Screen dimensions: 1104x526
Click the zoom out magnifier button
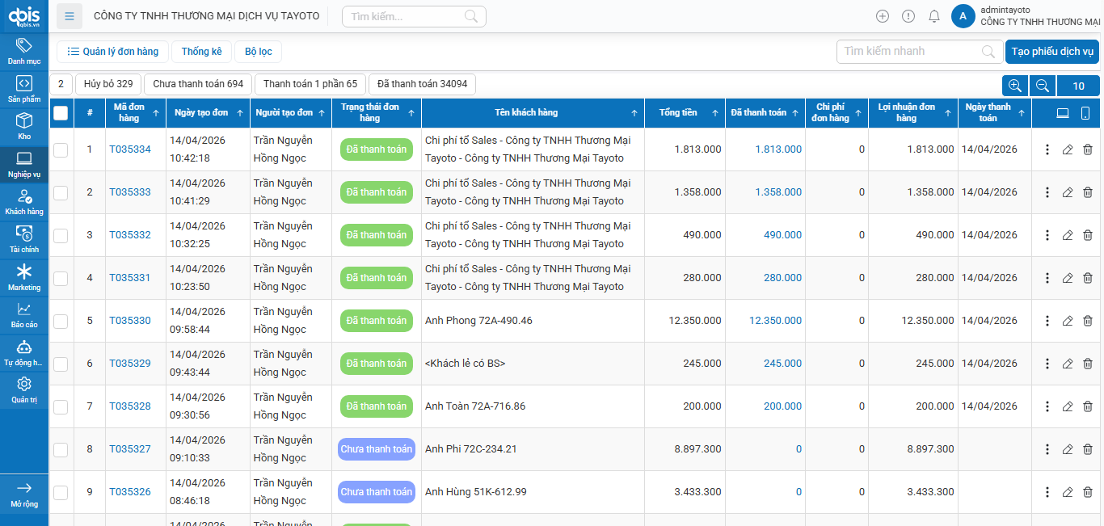1043,86
